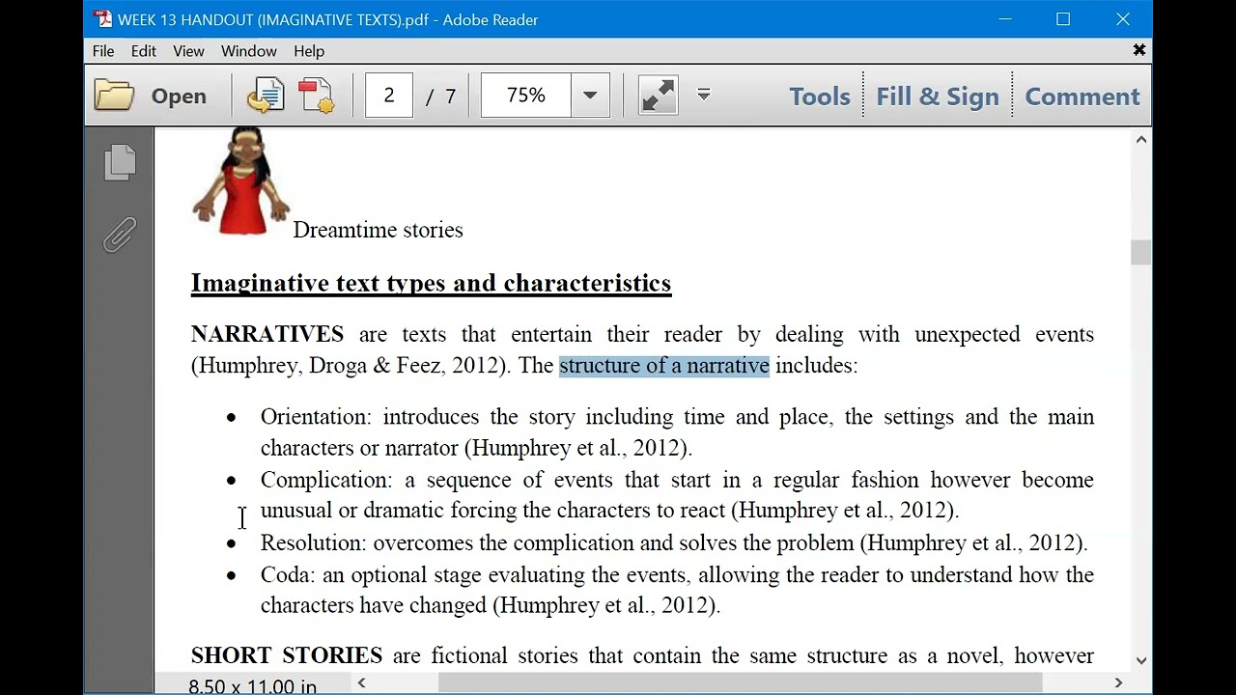
Task: Click the word 'NARRATIVES'
Action: click(x=267, y=334)
